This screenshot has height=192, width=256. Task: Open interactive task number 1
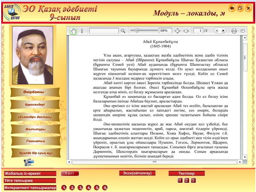click(64, 187)
